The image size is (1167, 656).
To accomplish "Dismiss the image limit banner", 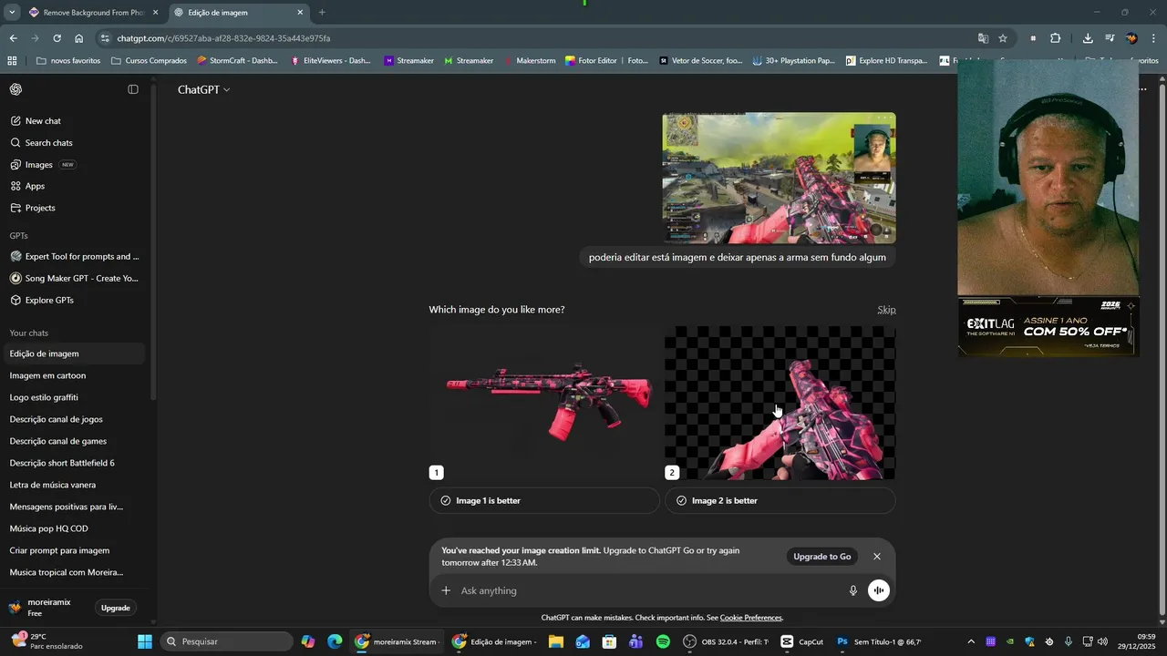I will [877, 557].
